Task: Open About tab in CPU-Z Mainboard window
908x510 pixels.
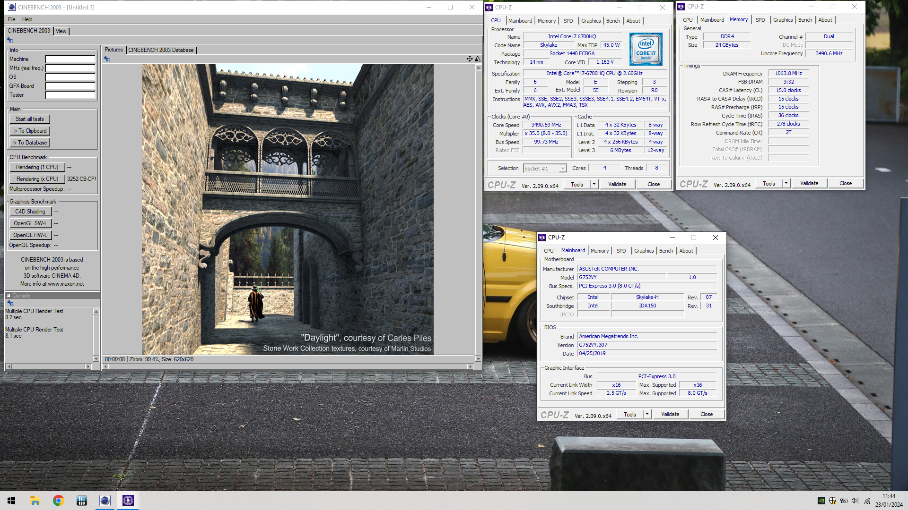Action: coord(686,251)
